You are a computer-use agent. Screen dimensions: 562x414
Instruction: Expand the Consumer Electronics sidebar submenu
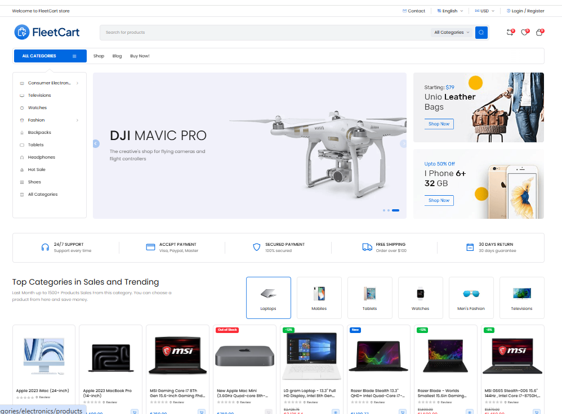click(77, 83)
